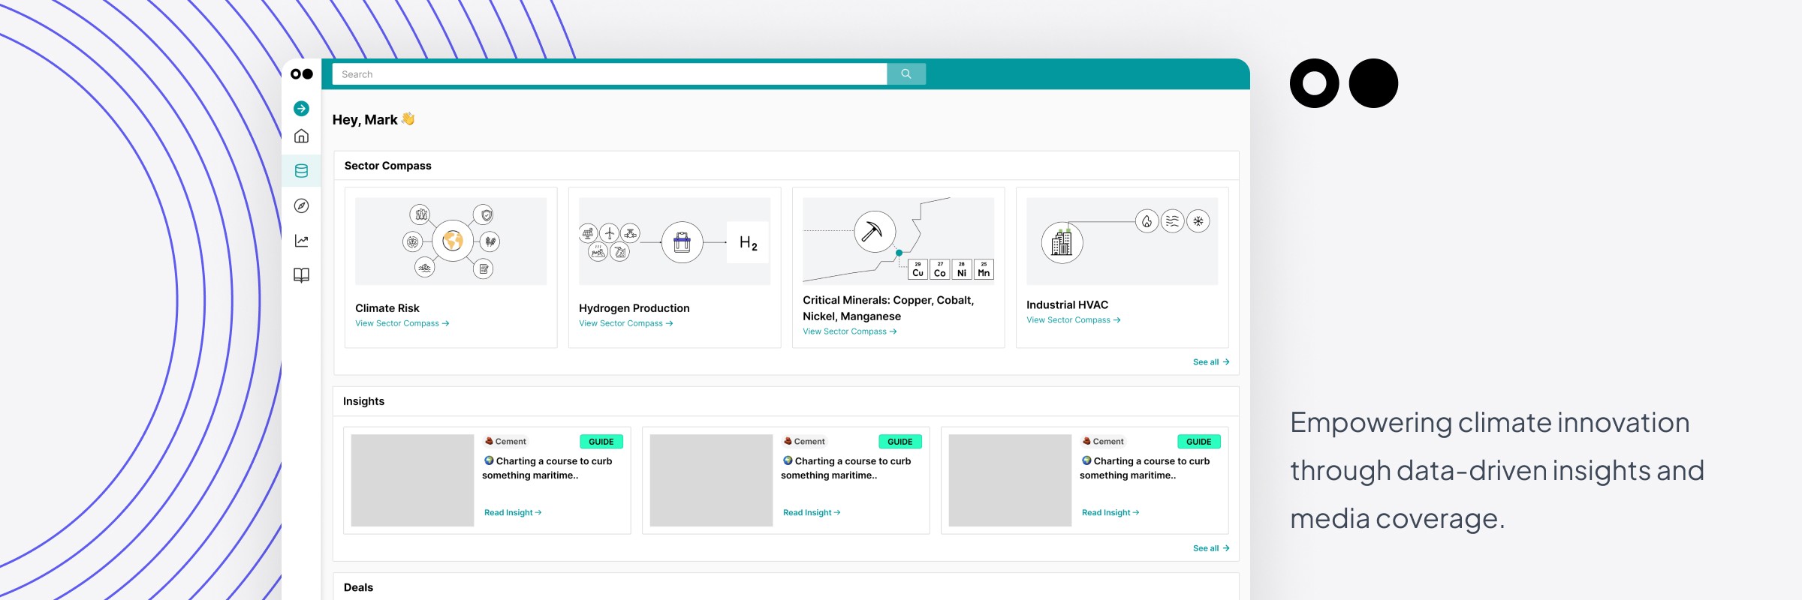The width and height of the screenshot is (1802, 600).
Task: Open the compass icon in the sidebar
Action: pyautogui.click(x=301, y=205)
